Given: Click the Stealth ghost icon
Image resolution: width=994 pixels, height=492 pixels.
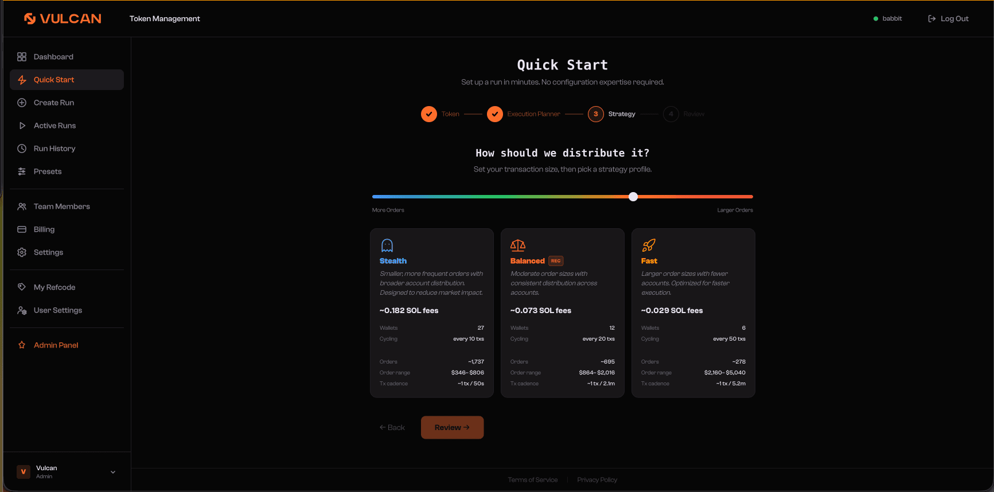Looking at the screenshot, I should point(387,245).
